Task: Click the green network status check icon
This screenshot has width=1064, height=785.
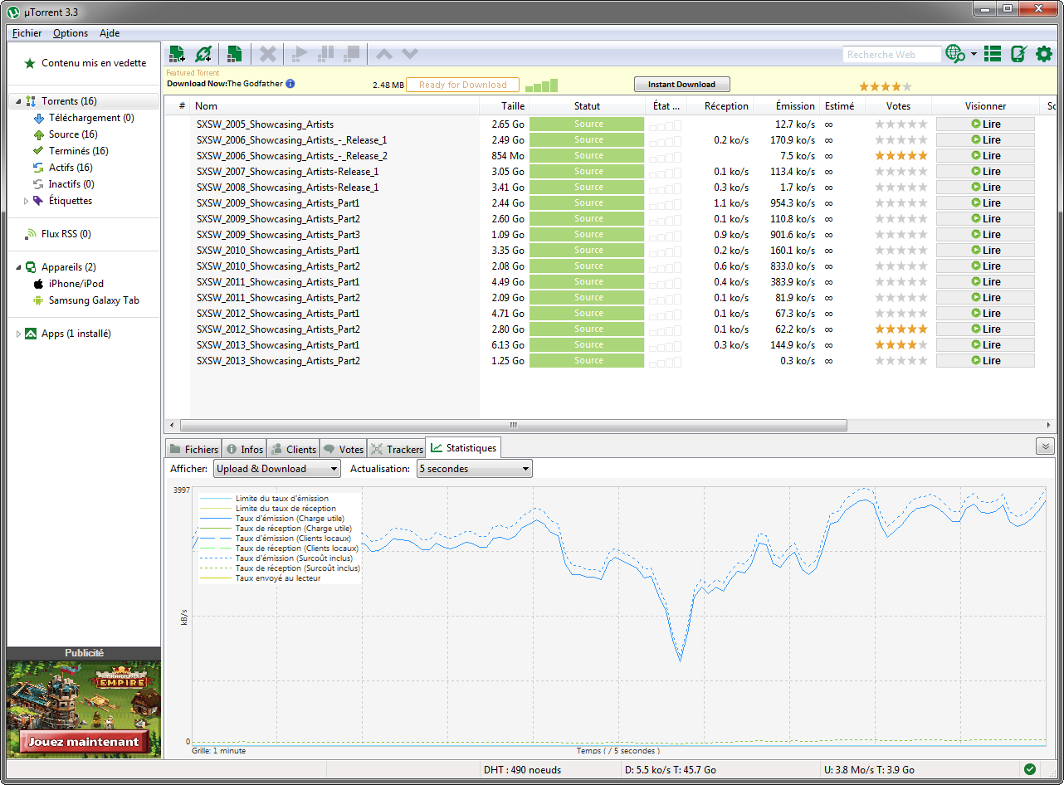Action: [1030, 769]
